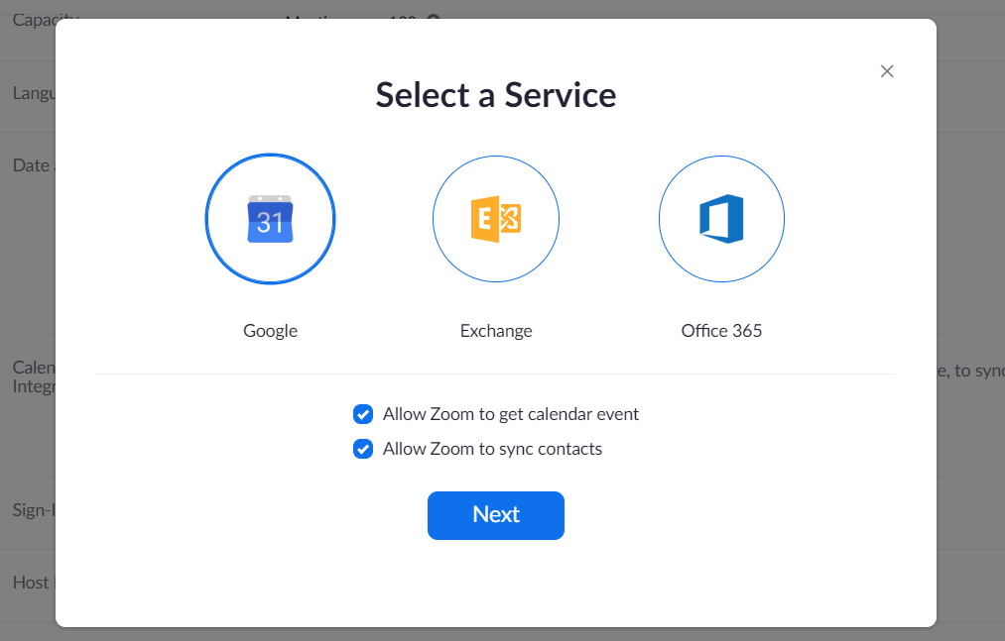Choose the Exchange service icon
This screenshot has width=1005, height=641.
tap(495, 218)
